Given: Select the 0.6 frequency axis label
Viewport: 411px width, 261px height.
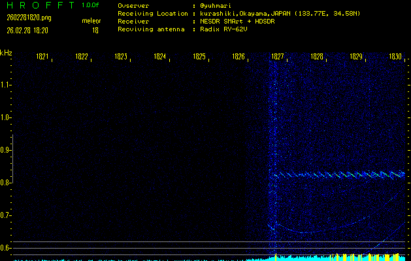Looking at the screenshot, I should pyautogui.click(x=6, y=248).
